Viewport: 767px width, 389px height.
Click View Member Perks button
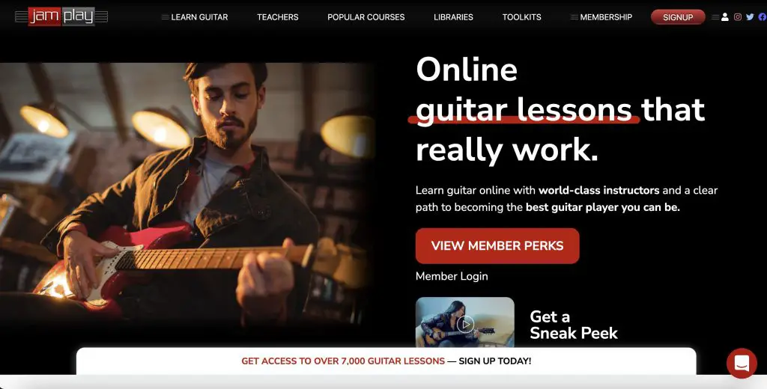[x=497, y=246]
